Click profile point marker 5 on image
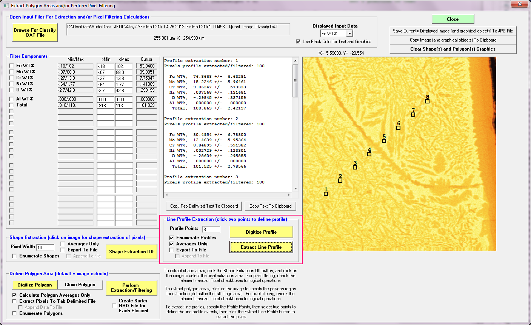This screenshot has width=531, height=325. pos(384,141)
